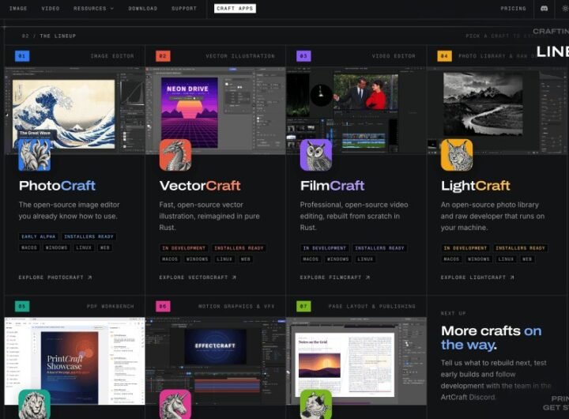Click the Windows tag under PhotoCraft
569x419 pixels.
point(56,247)
